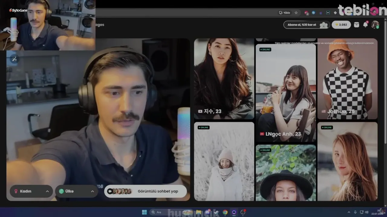Open the 3,082 coin balance
387x217 pixels.
[341, 25]
